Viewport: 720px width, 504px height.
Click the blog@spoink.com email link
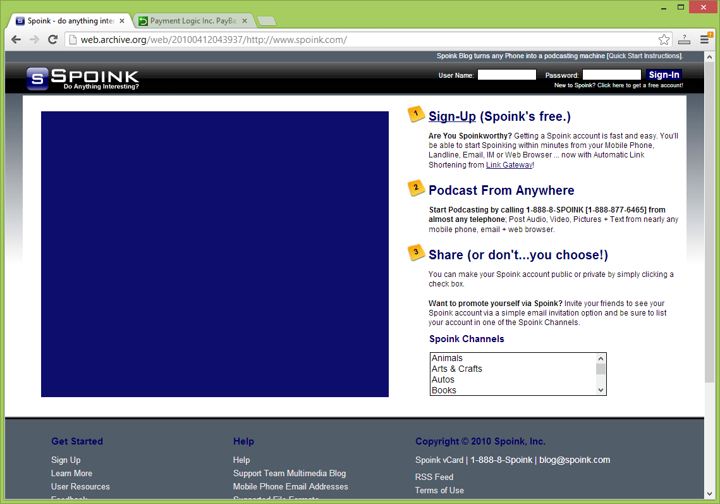click(575, 460)
